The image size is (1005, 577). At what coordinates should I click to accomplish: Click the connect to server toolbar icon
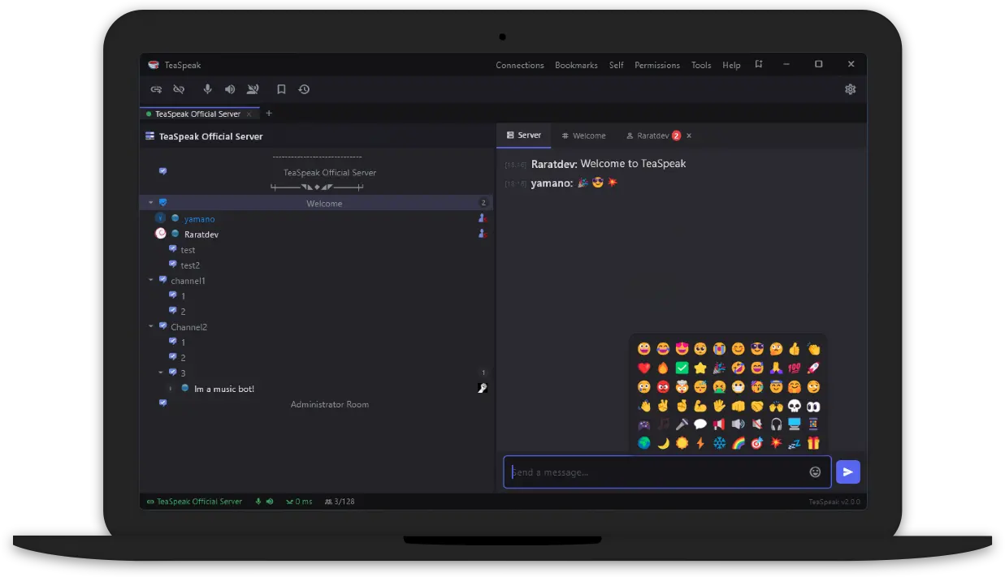tap(156, 89)
